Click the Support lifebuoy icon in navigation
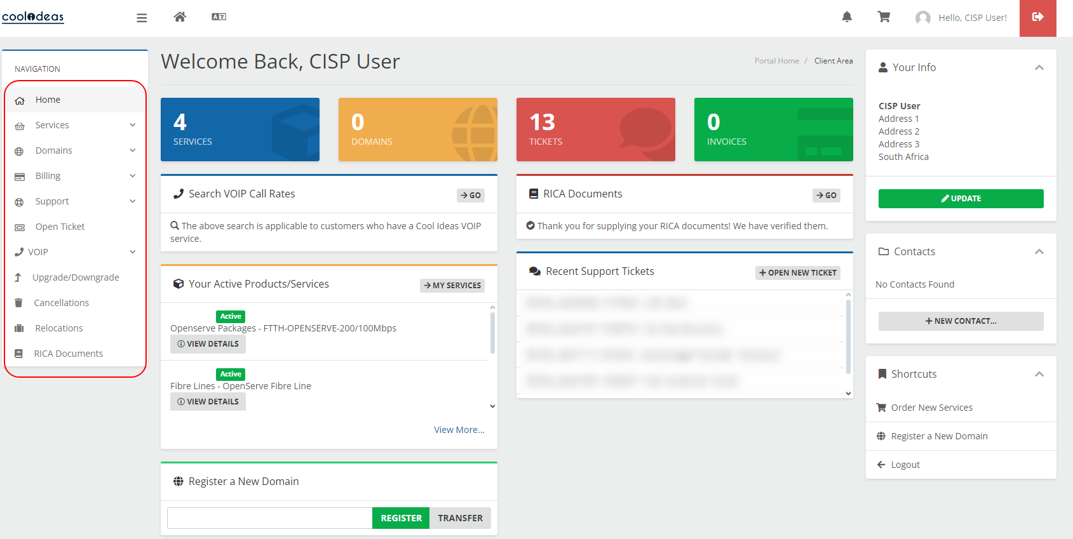This screenshot has height=539, width=1073. (20, 202)
